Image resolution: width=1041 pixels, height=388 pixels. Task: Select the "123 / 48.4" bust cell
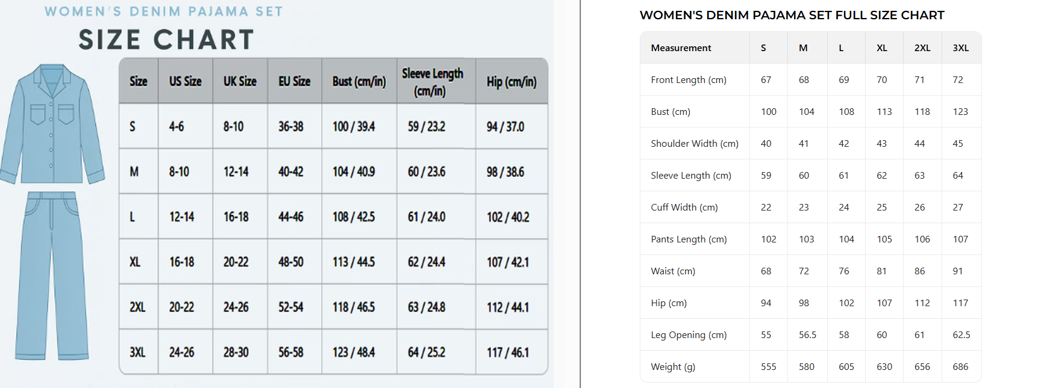click(354, 352)
